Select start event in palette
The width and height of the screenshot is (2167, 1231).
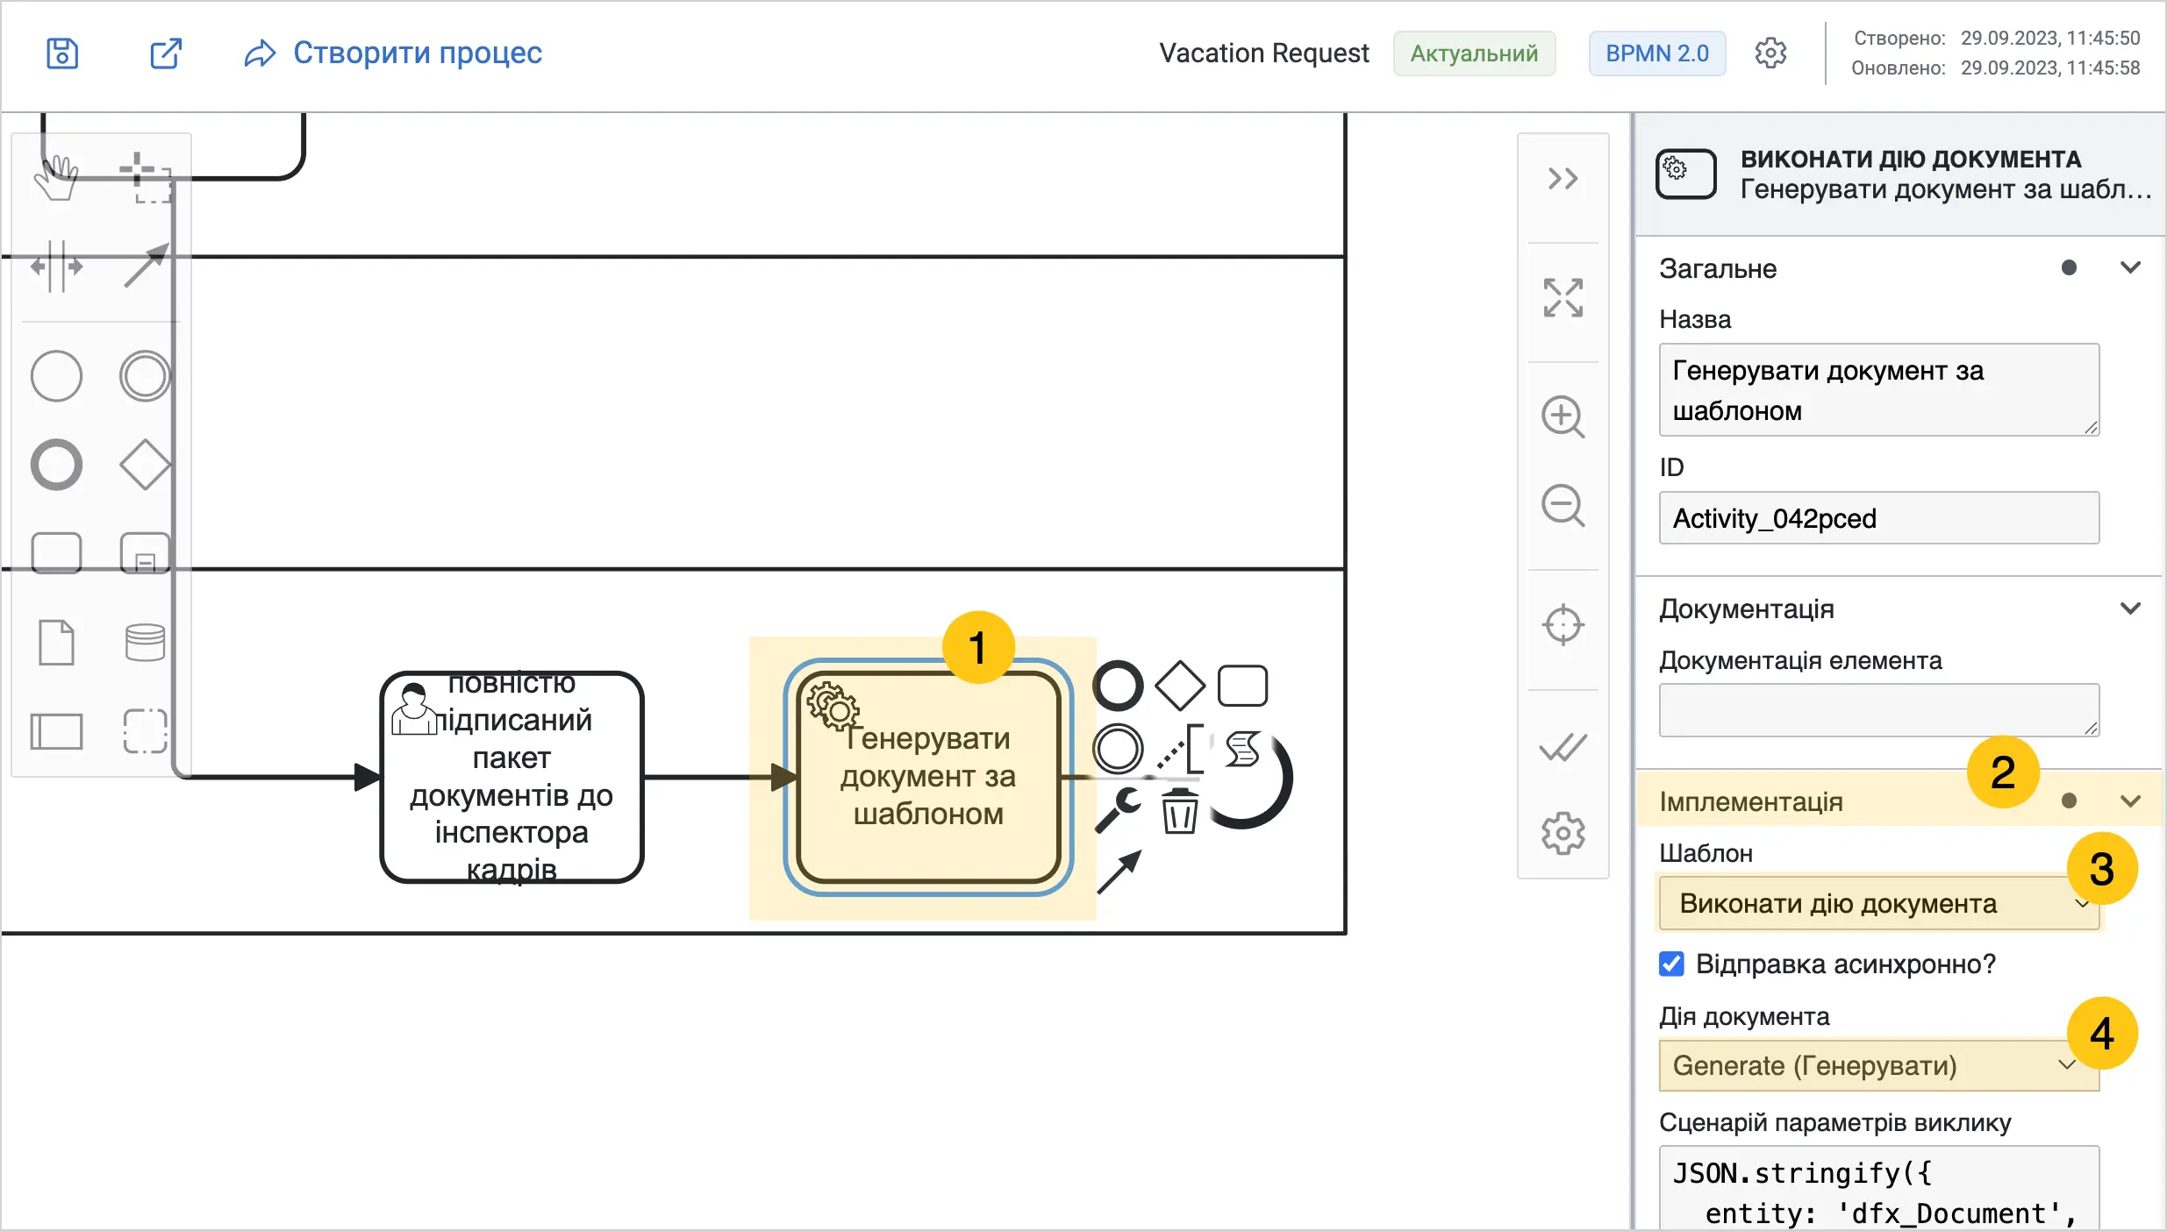coord(56,376)
